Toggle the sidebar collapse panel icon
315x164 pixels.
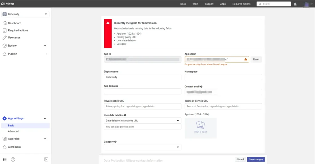point(46,159)
